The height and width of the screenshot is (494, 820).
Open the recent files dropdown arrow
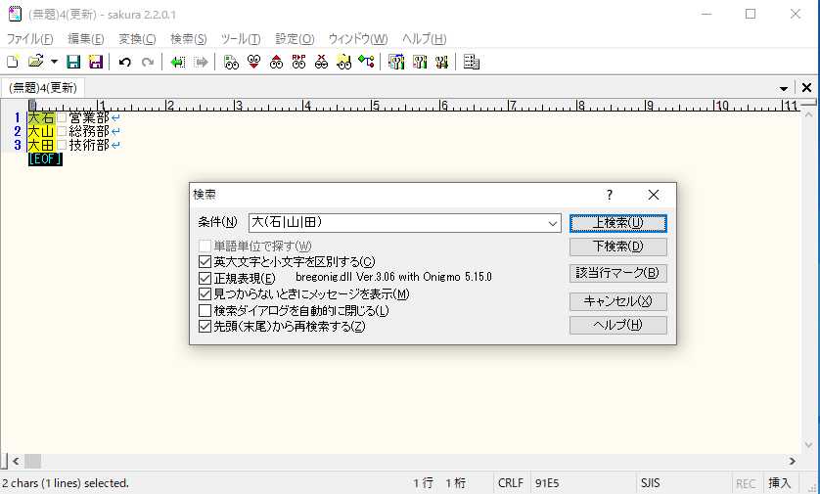[x=54, y=62]
